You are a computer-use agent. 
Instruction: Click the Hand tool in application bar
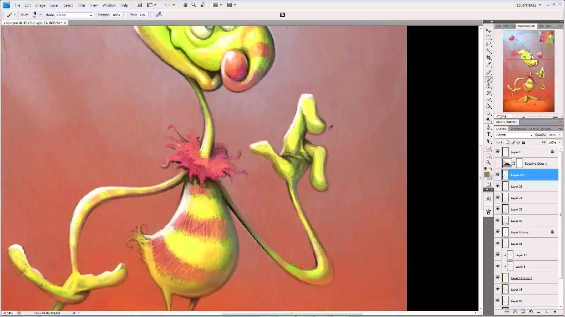coord(185,5)
